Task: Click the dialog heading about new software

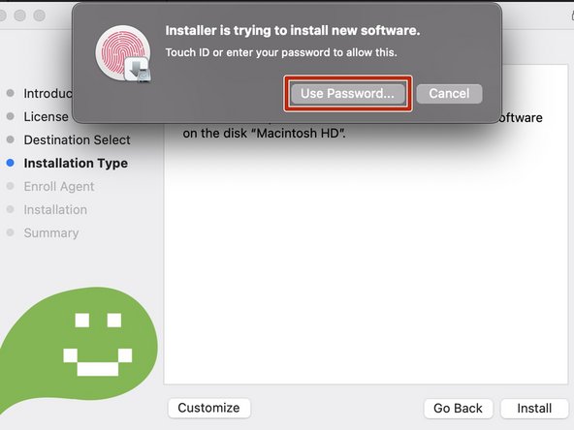Action: point(293,30)
